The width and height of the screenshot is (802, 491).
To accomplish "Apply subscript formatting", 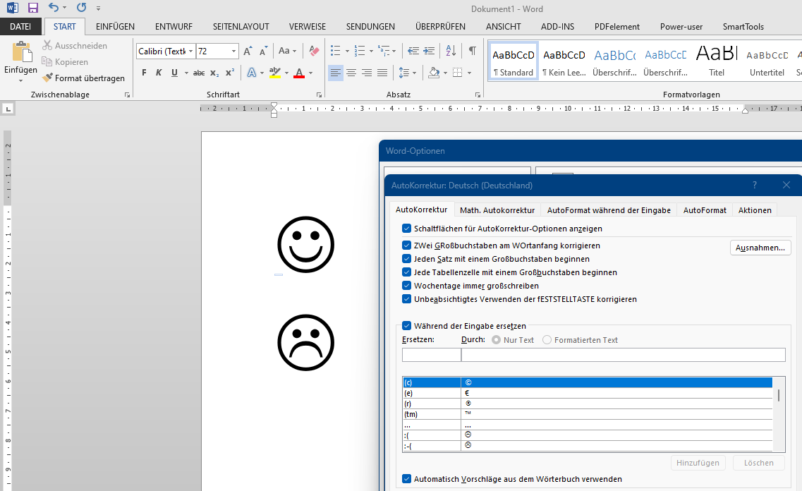I will point(215,73).
